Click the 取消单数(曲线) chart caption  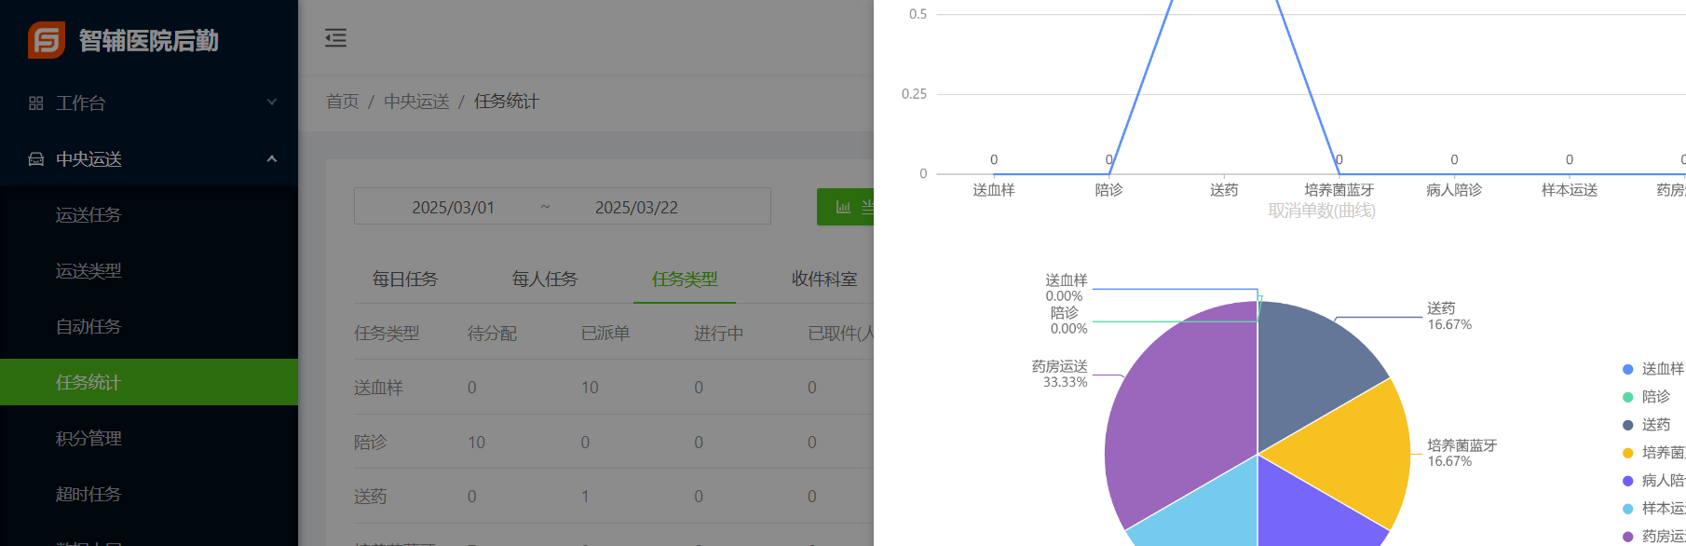(x=1322, y=211)
